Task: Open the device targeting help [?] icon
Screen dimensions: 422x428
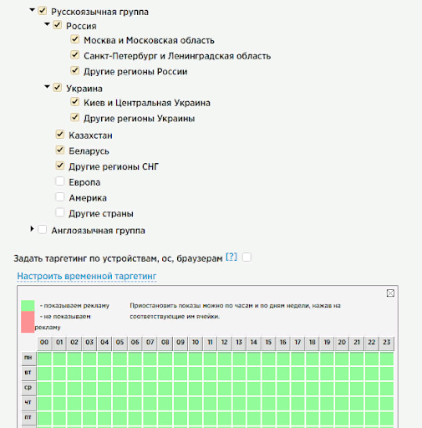Action: pyautogui.click(x=231, y=257)
